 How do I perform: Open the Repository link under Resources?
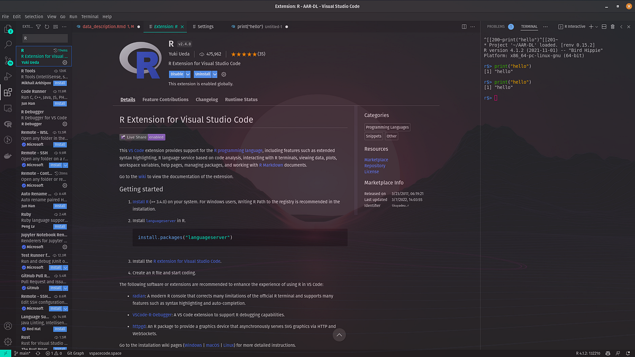coord(375,166)
